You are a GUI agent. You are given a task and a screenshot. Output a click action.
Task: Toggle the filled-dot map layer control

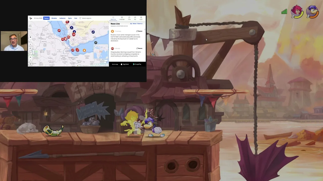[31, 37]
